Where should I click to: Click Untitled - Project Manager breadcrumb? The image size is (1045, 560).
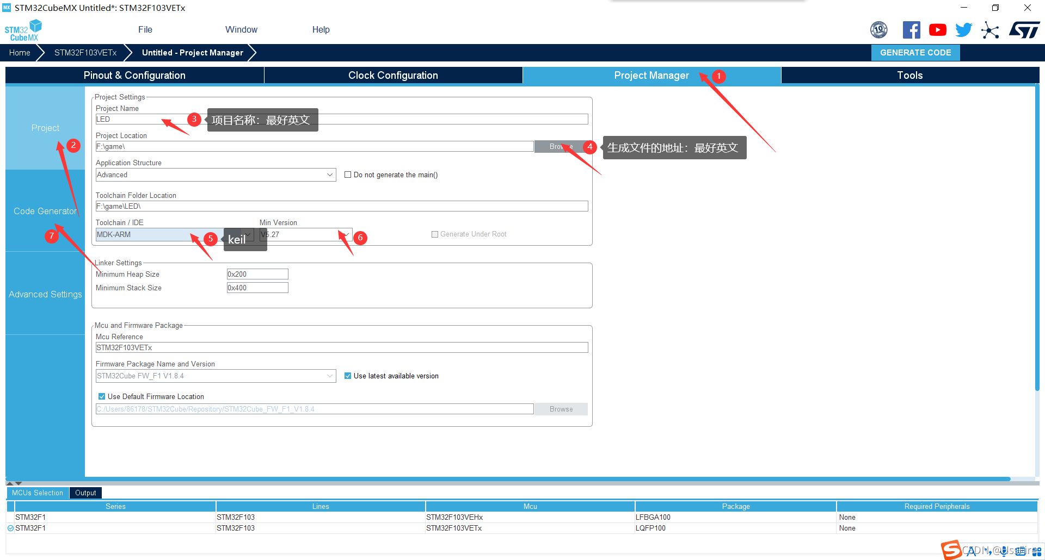pos(193,53)
